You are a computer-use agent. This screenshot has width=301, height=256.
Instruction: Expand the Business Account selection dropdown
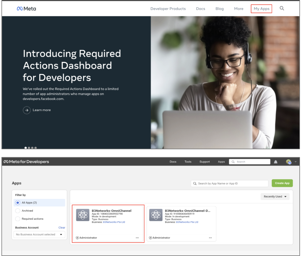40,234
